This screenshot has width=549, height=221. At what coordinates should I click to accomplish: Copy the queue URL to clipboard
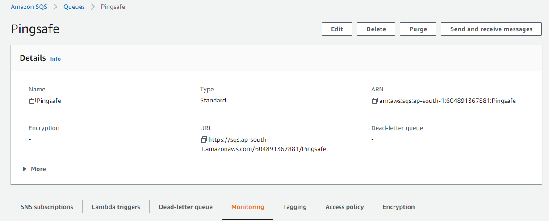pos(204,139)
